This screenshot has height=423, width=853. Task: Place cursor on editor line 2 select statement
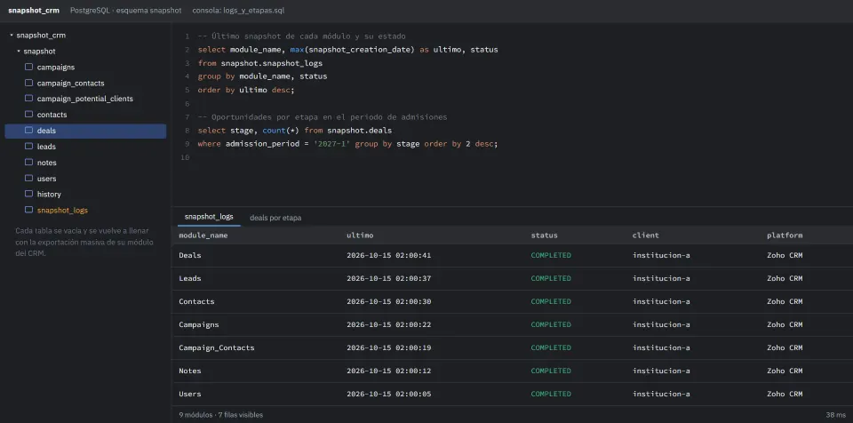point(348,50)
